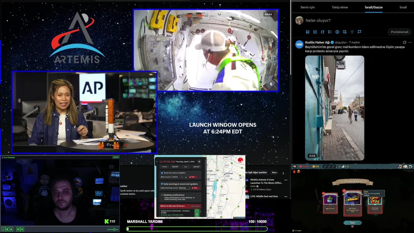414x233 pixels.
Task: Click the red alert logo on the map
Action: click(240, 160)
